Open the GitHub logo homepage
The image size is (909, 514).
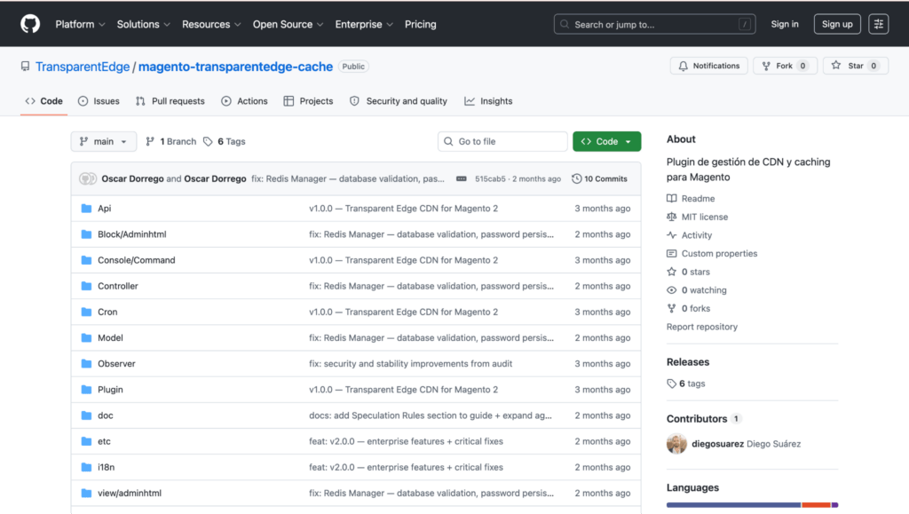(x=30, y=24)
